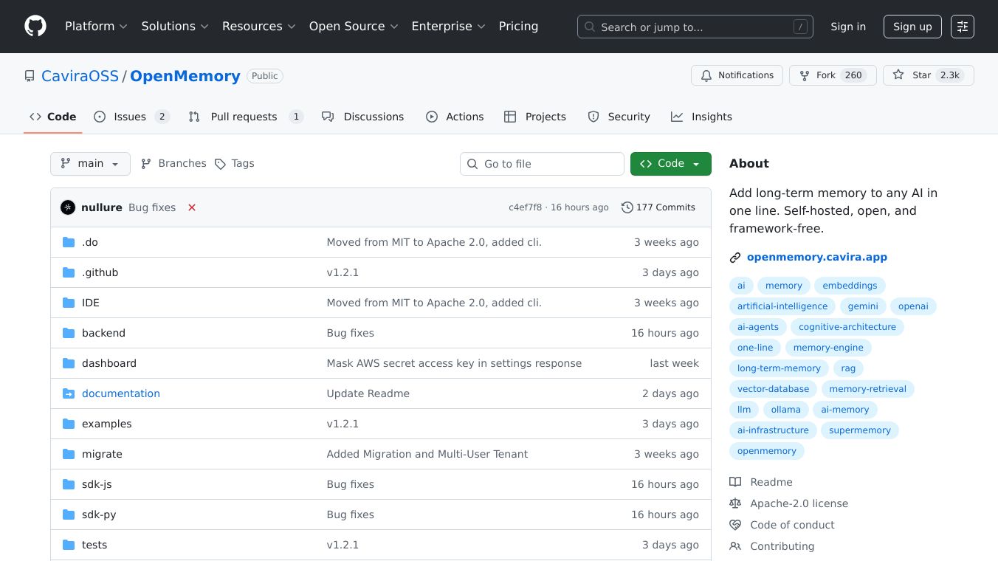
Task: Click the red failed-status X icon
Action: click(x=192, y=207)
